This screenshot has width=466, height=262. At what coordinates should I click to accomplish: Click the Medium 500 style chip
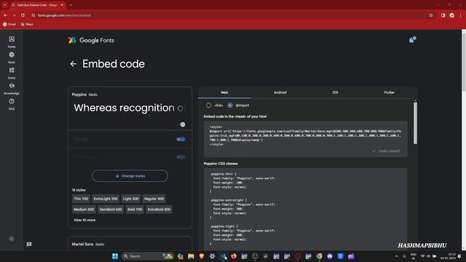coord(84,210)
